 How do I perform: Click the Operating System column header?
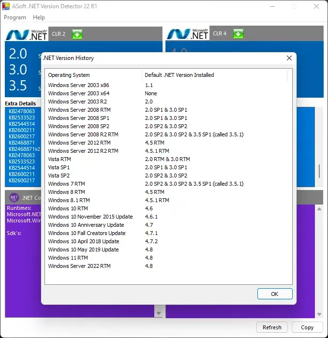93,75
